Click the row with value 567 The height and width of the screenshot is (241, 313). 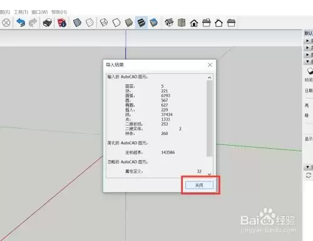coord(146,100)
